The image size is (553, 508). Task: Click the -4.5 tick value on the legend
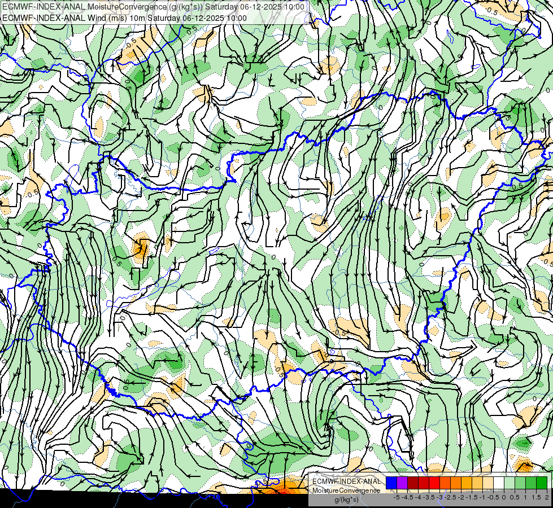click(408, 497)
